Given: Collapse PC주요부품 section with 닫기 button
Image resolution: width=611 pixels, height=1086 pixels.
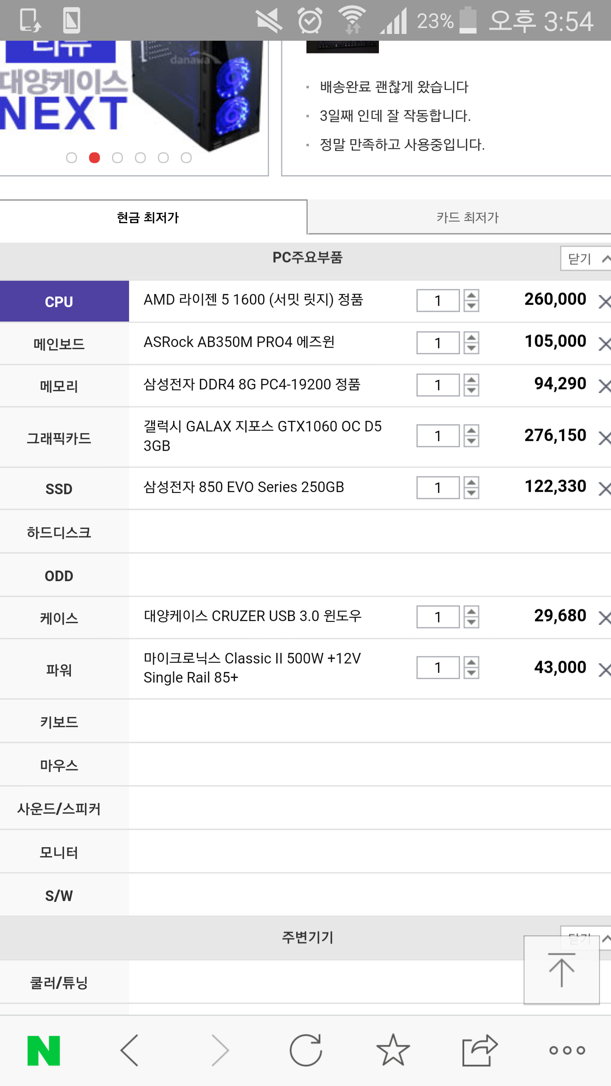Looking at the screenshot, I should [586, 258].
